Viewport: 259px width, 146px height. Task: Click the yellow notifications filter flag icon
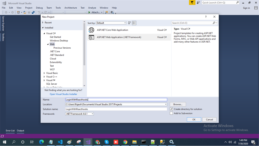pyautogui.click(x=192, y=3)
